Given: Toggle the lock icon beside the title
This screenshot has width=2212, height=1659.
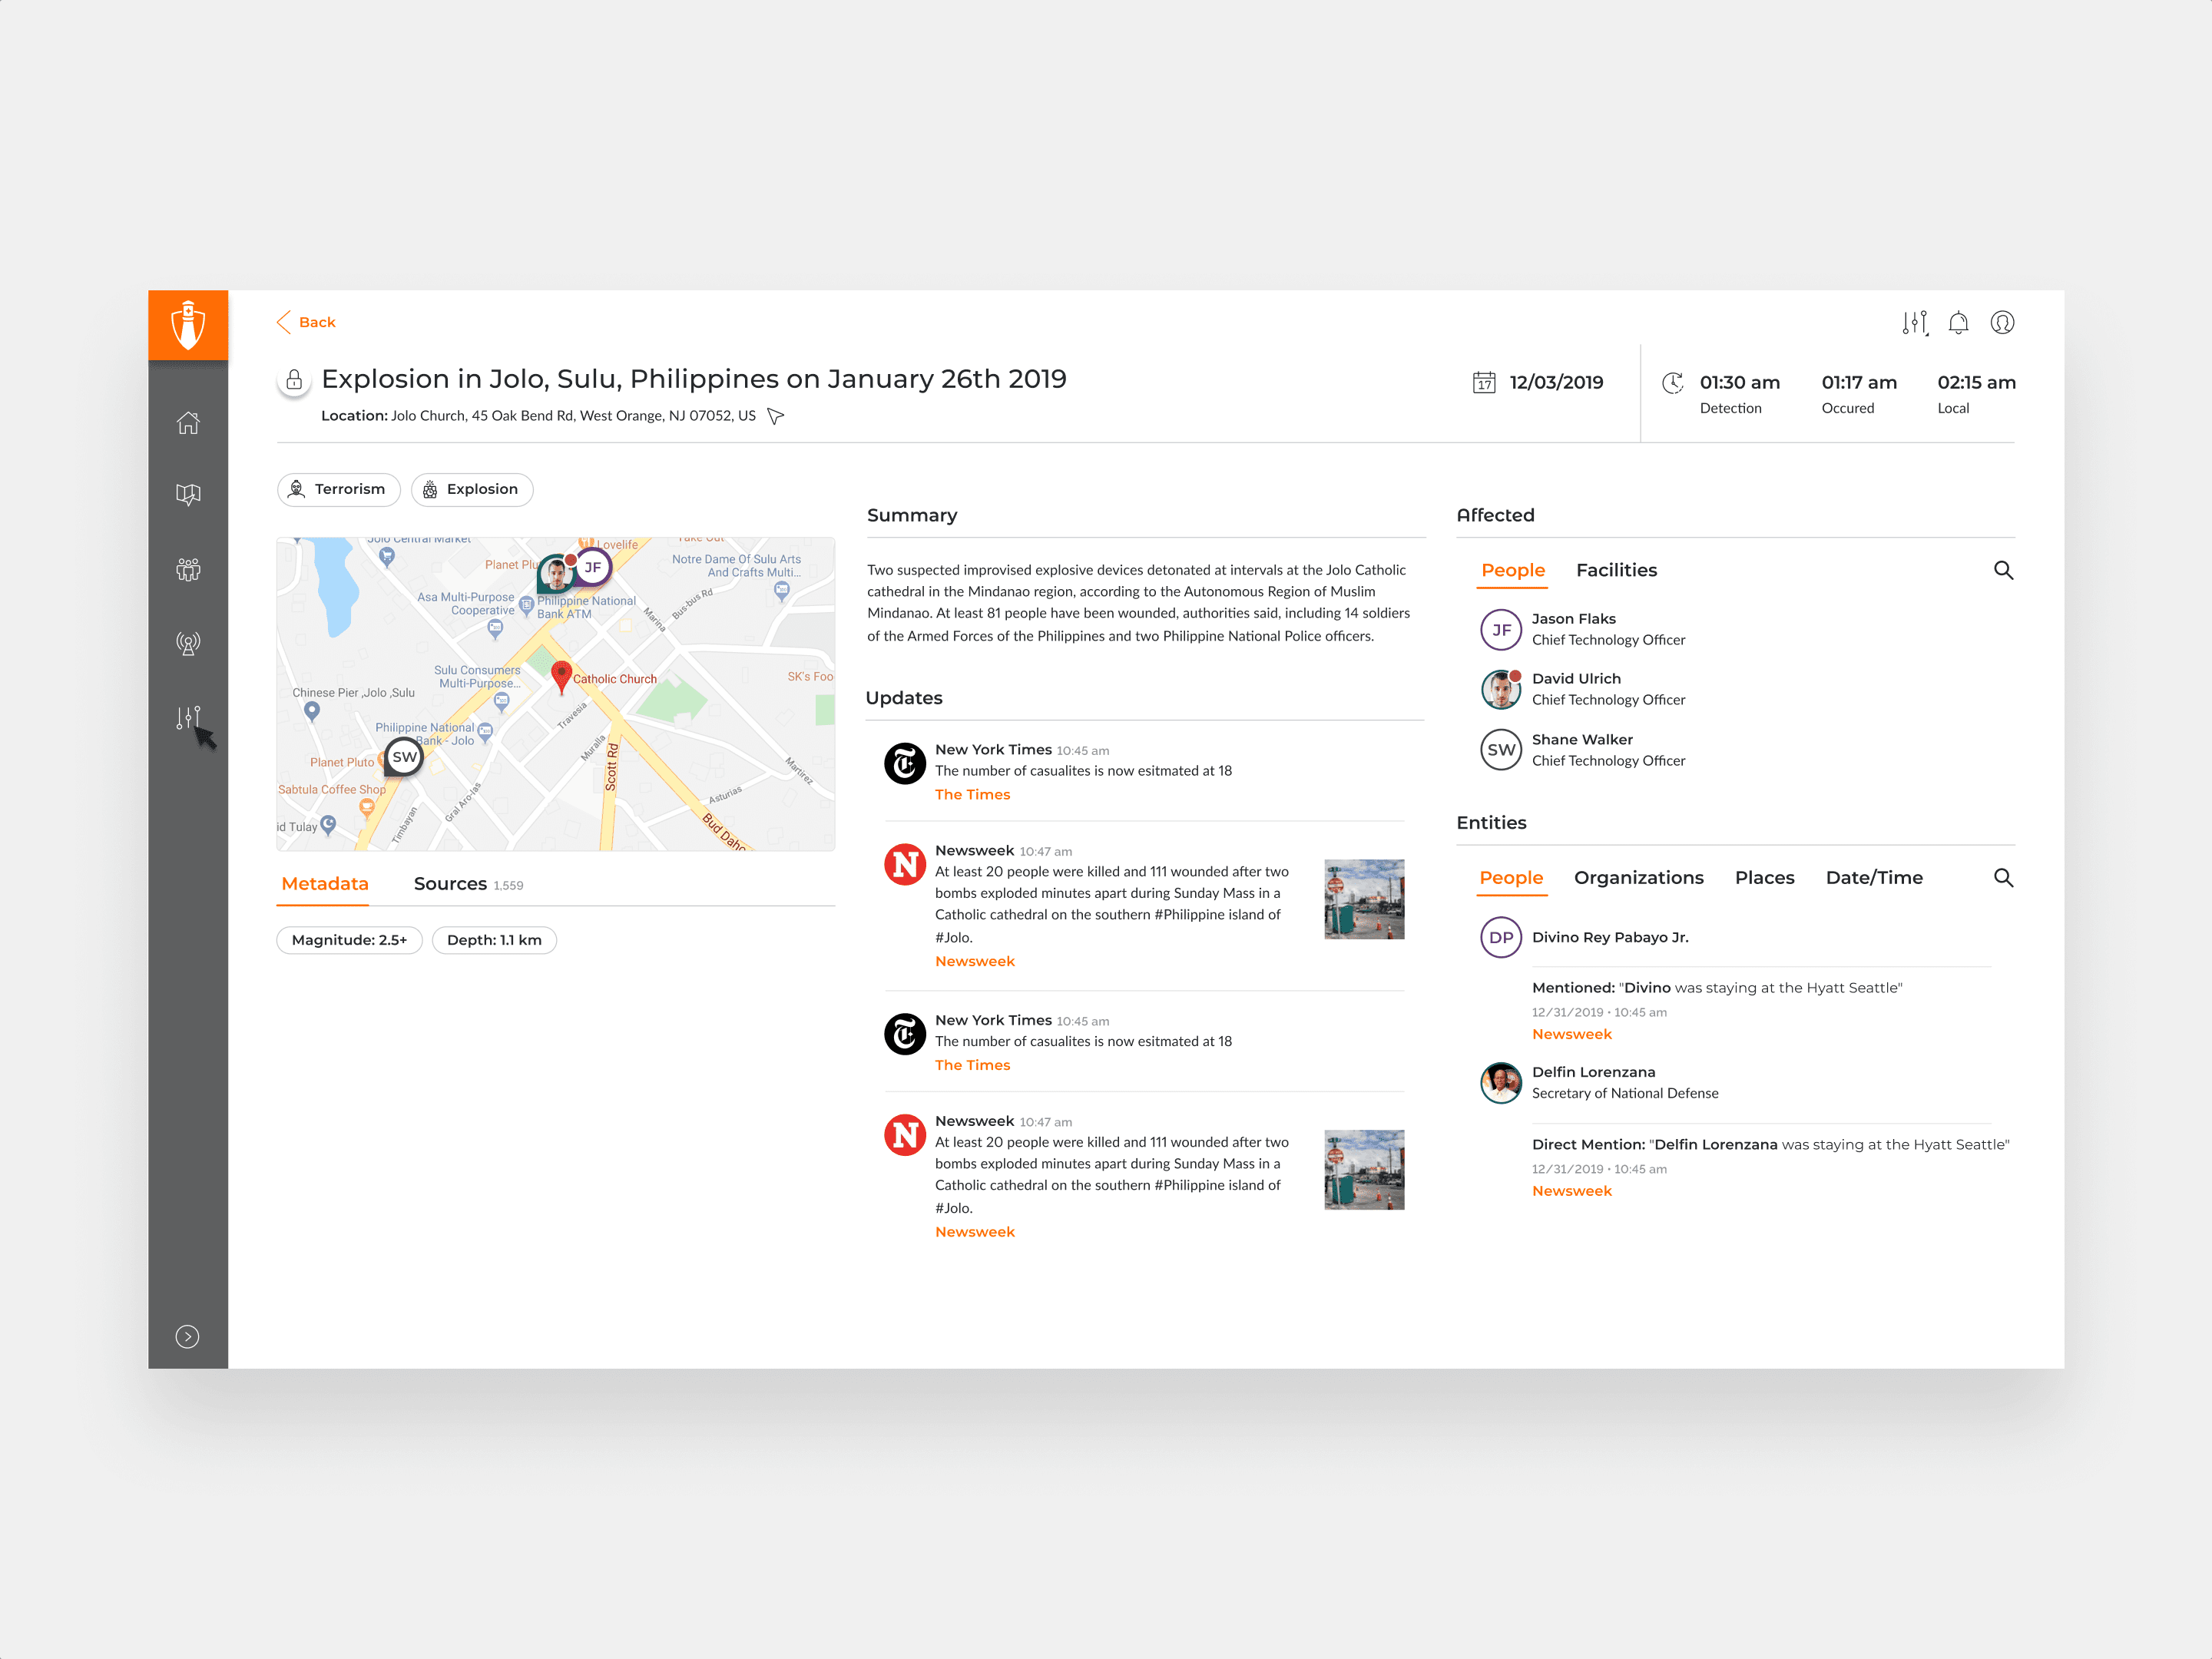Looking at the screenshot, I should 294,380.
